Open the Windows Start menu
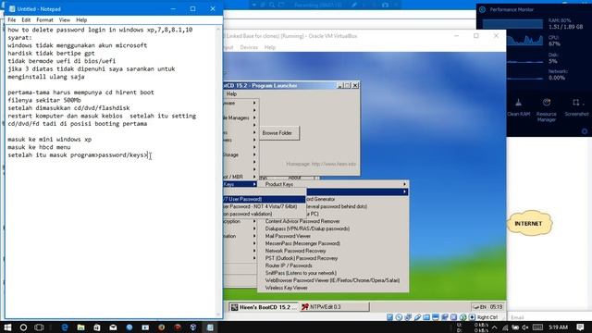 [x=7, y=327]
